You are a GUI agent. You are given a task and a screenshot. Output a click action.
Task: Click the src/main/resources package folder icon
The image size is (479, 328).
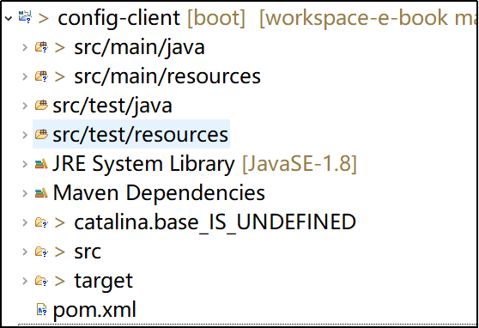click(41, 76)
